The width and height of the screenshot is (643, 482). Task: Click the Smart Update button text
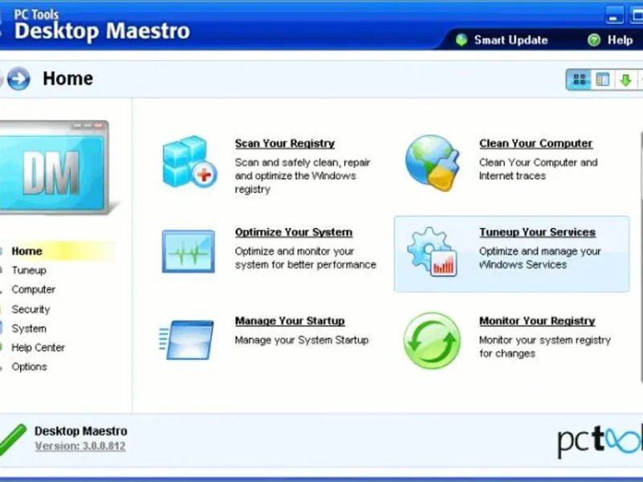pyautogui.click(x=510, y=39)
